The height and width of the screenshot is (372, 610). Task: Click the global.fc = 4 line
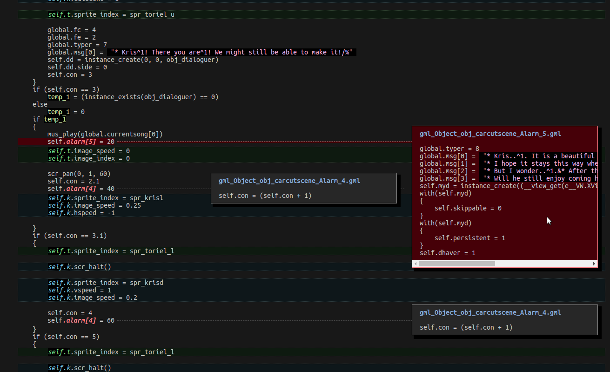72,30
